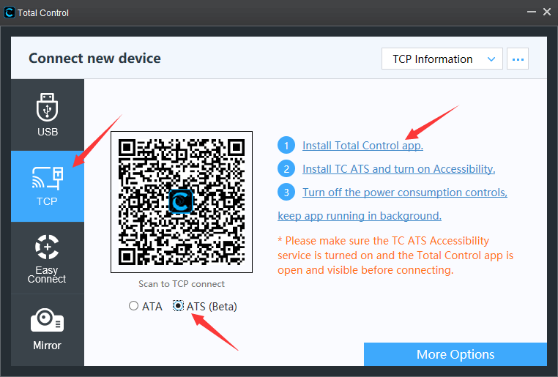Open the TCP connection tab icon
Viewport: 558px width, 377px height.
48,178
